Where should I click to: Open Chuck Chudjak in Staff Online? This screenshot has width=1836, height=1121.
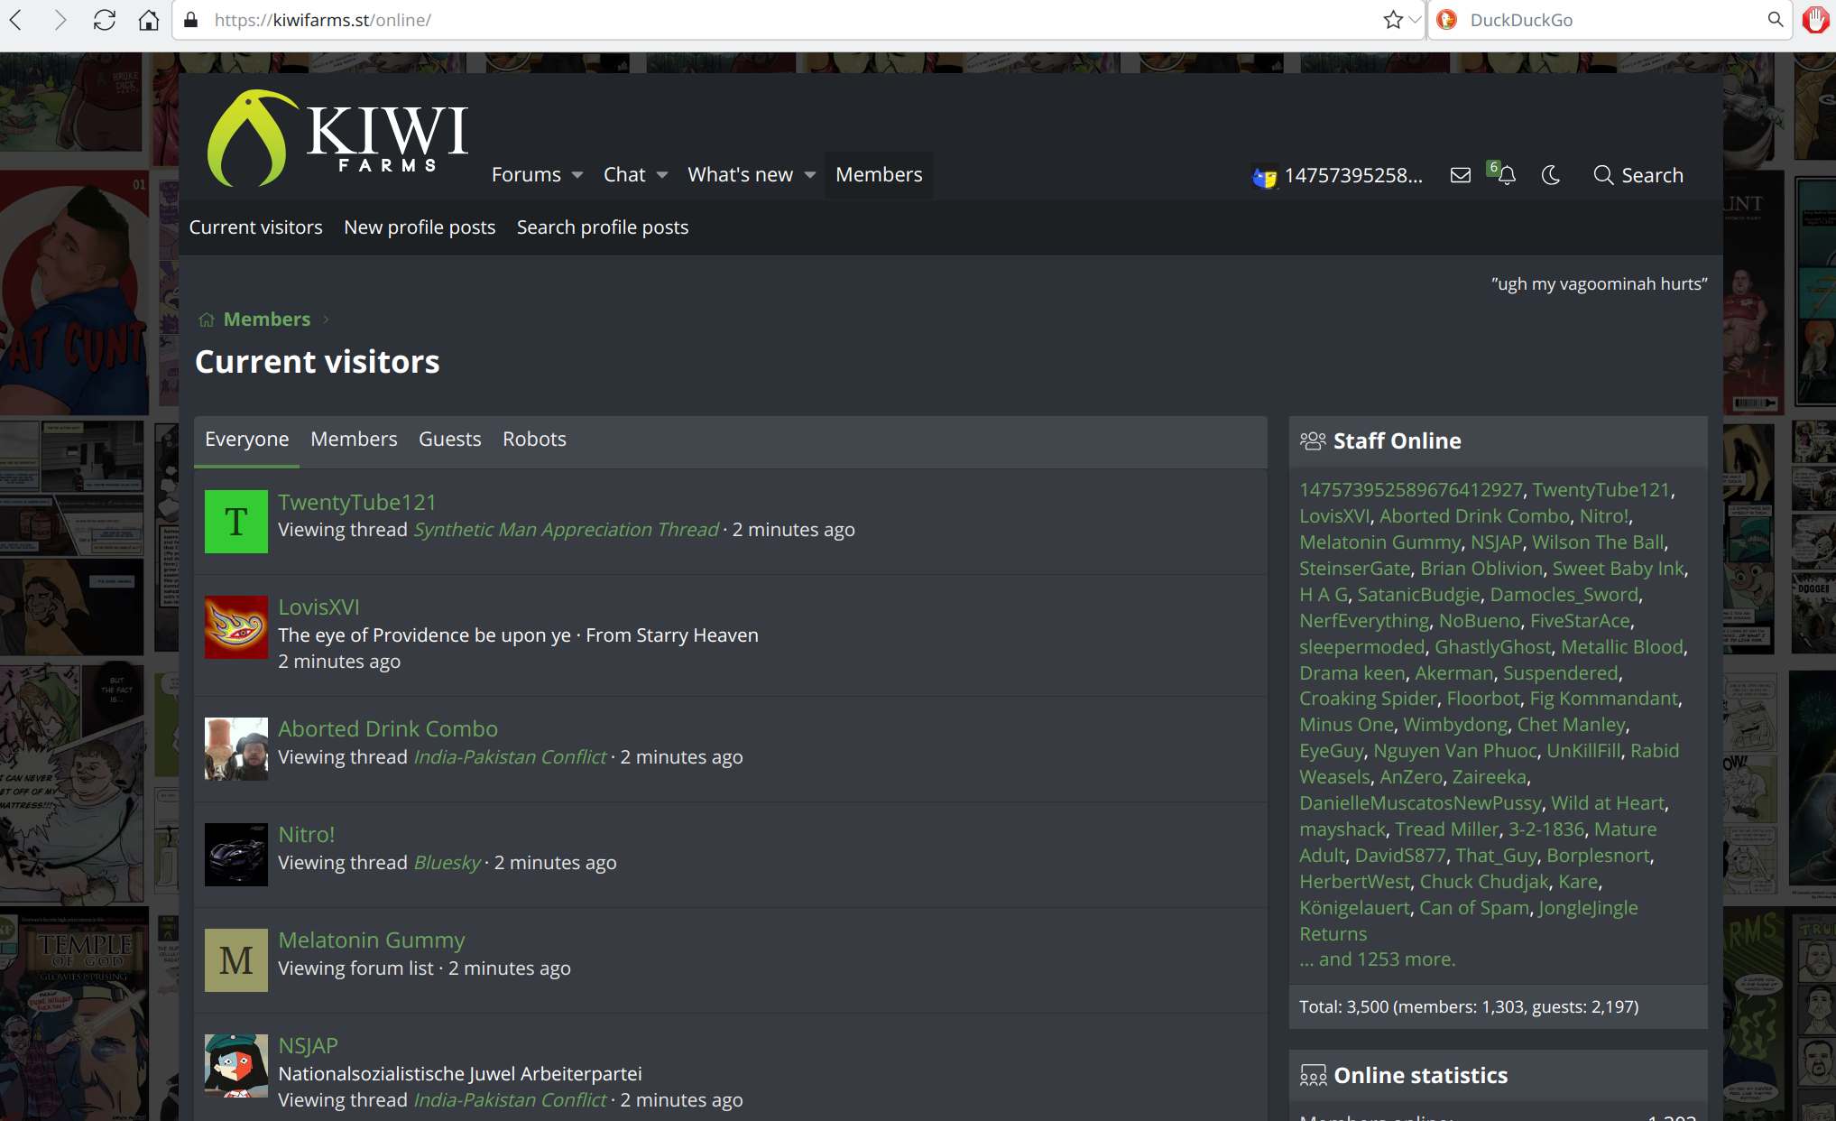1484,882
